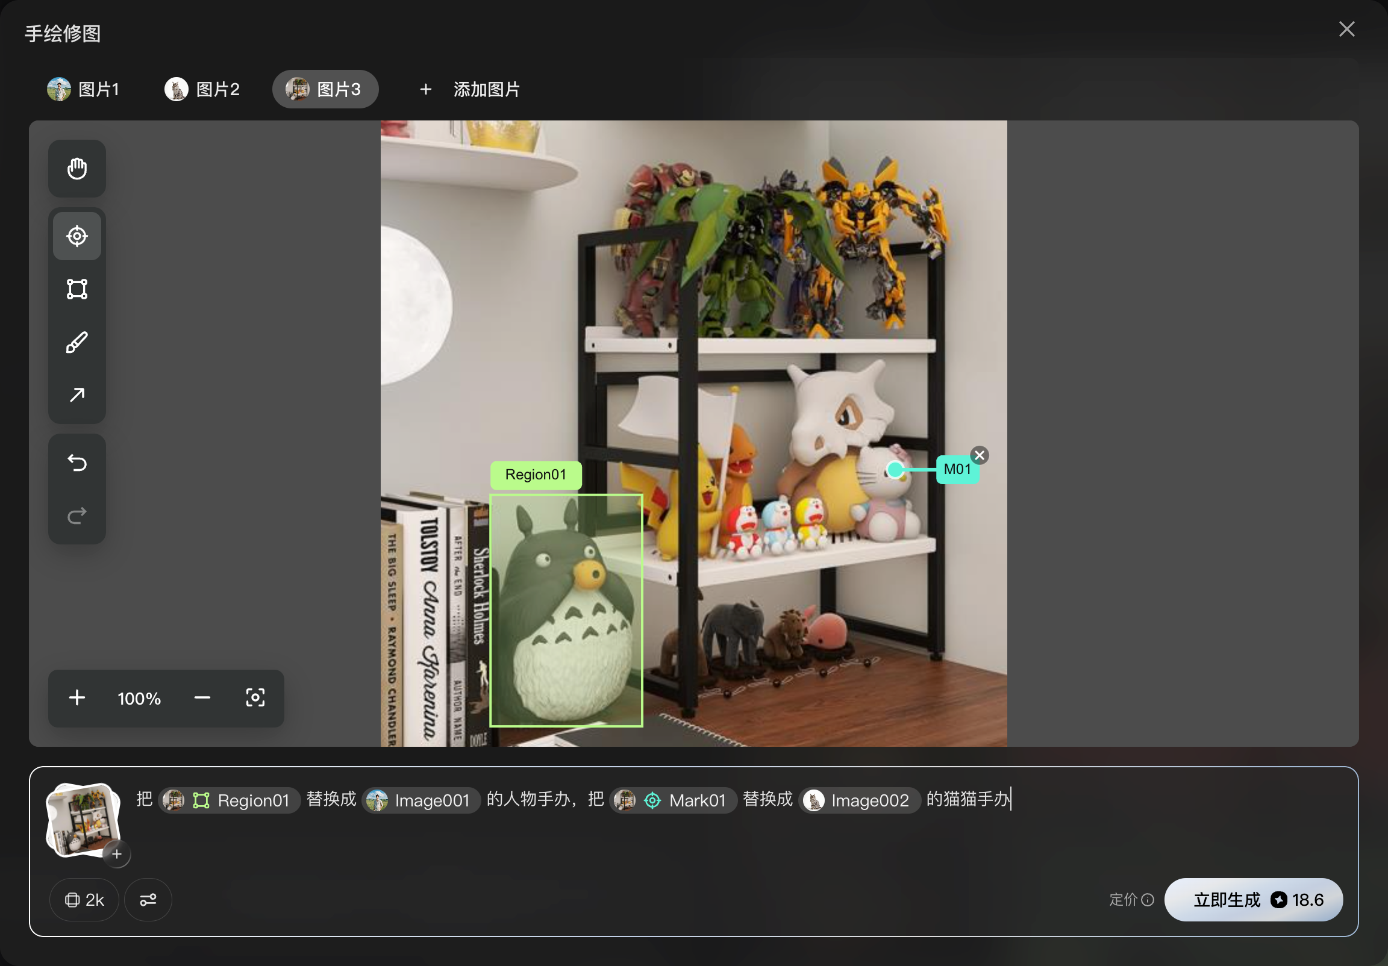
Task: Redo the last undone edit
Action: (x=77, y=516)
